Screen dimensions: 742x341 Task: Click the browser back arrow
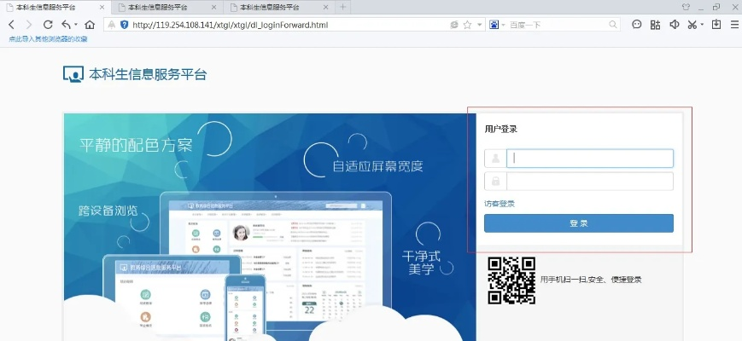point(12,25)
